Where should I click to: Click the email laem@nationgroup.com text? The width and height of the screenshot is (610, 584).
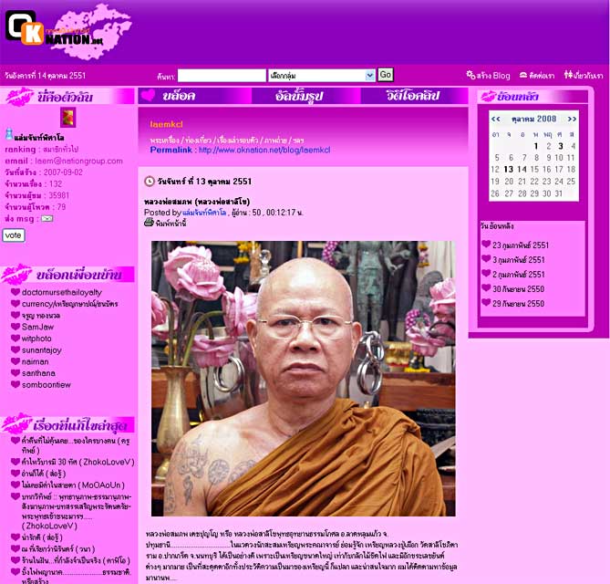tap(78, 161)
